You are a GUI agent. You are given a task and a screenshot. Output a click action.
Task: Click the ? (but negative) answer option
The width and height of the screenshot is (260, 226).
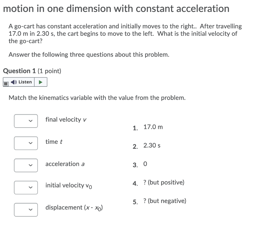click(x=165, y=201)
